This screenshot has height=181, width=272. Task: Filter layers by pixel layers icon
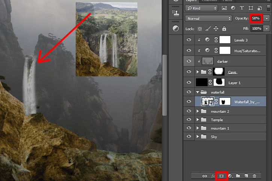pyautogui.click(x=224, y=8)
